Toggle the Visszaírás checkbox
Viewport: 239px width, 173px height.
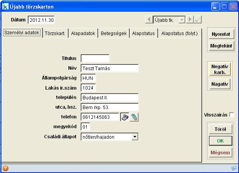click(x=232, y=115)
